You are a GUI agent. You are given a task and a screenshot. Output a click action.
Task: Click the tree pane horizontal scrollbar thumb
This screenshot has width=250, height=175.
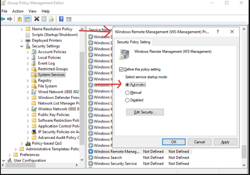[x=20, y=165]
